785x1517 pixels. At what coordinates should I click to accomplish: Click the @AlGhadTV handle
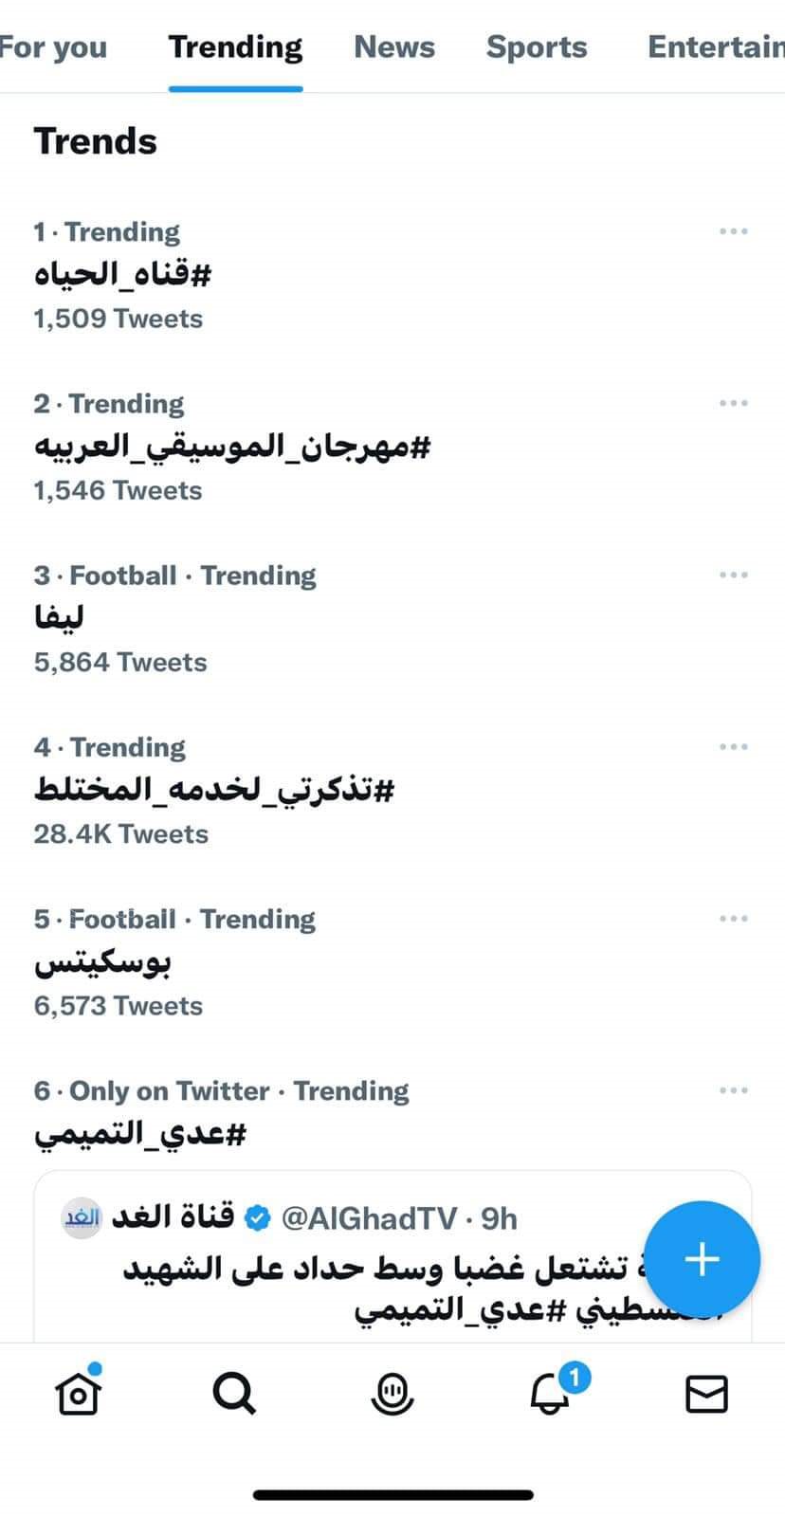click(x=369, y=1218)
